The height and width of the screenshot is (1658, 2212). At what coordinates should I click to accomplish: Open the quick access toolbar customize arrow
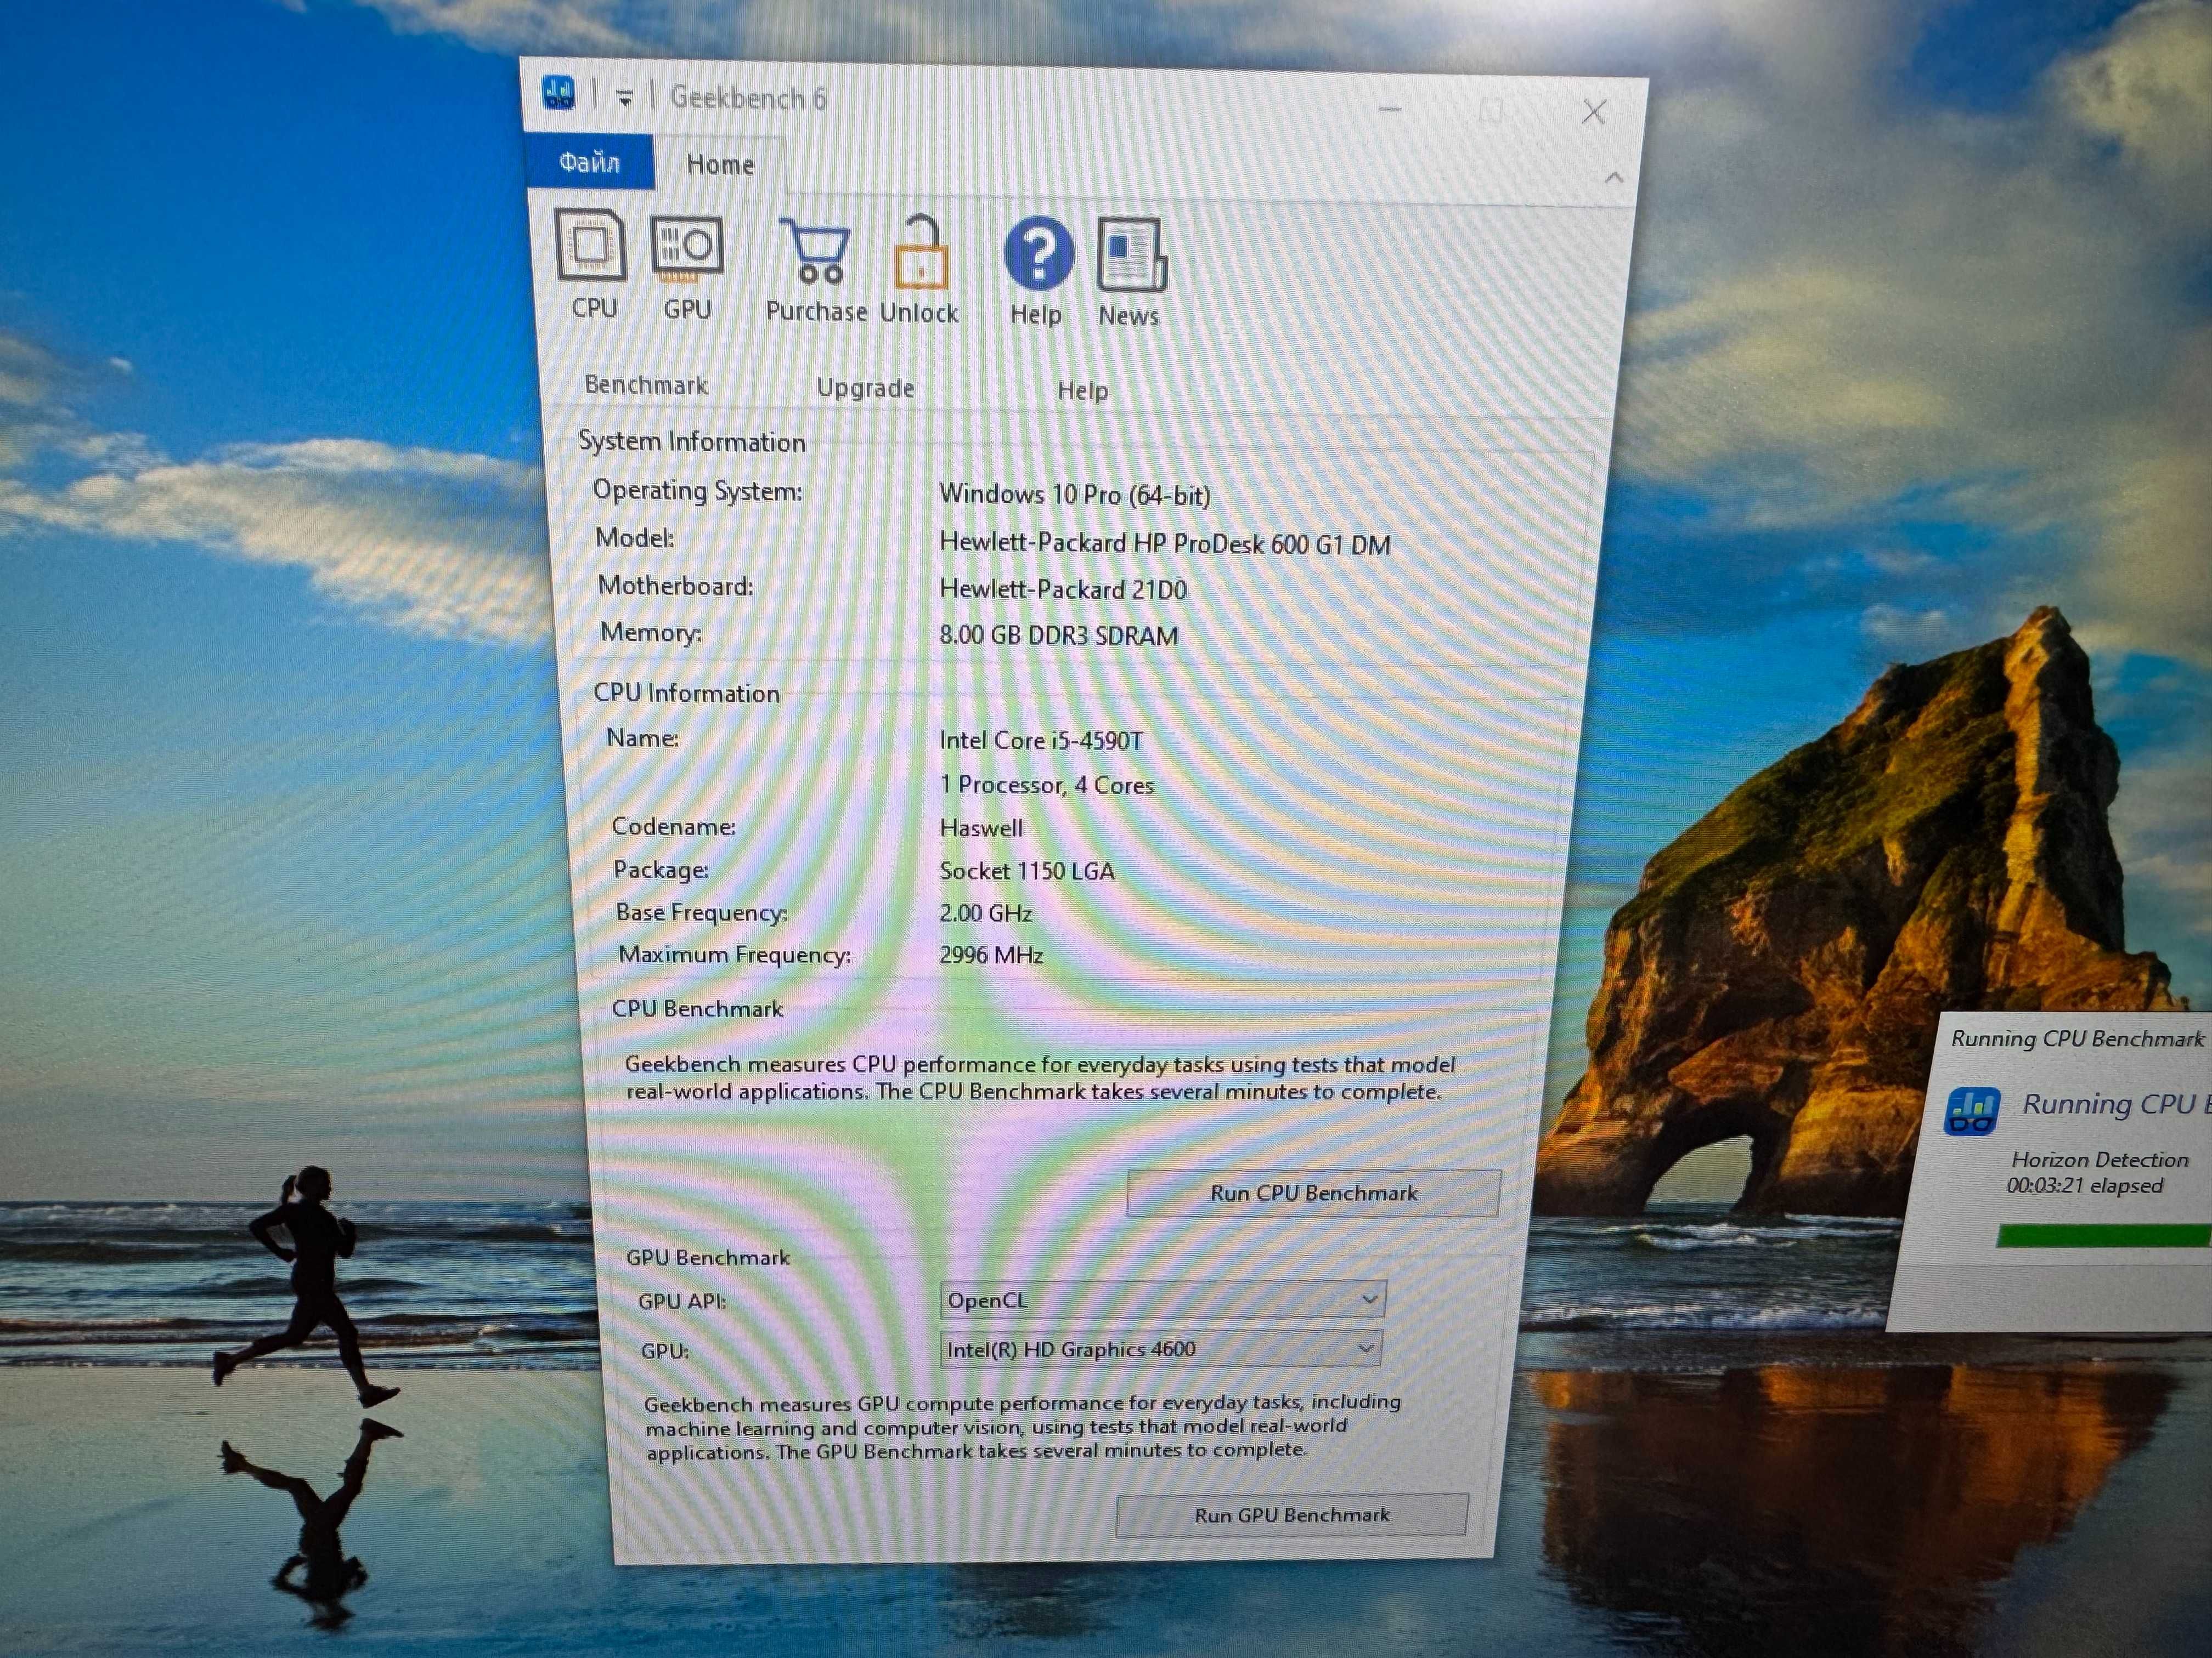[x=625, y=98]
